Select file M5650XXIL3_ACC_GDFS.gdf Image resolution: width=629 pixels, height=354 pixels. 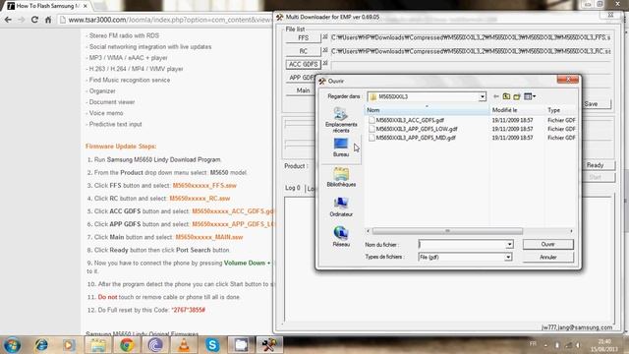[x=410, y=120]
